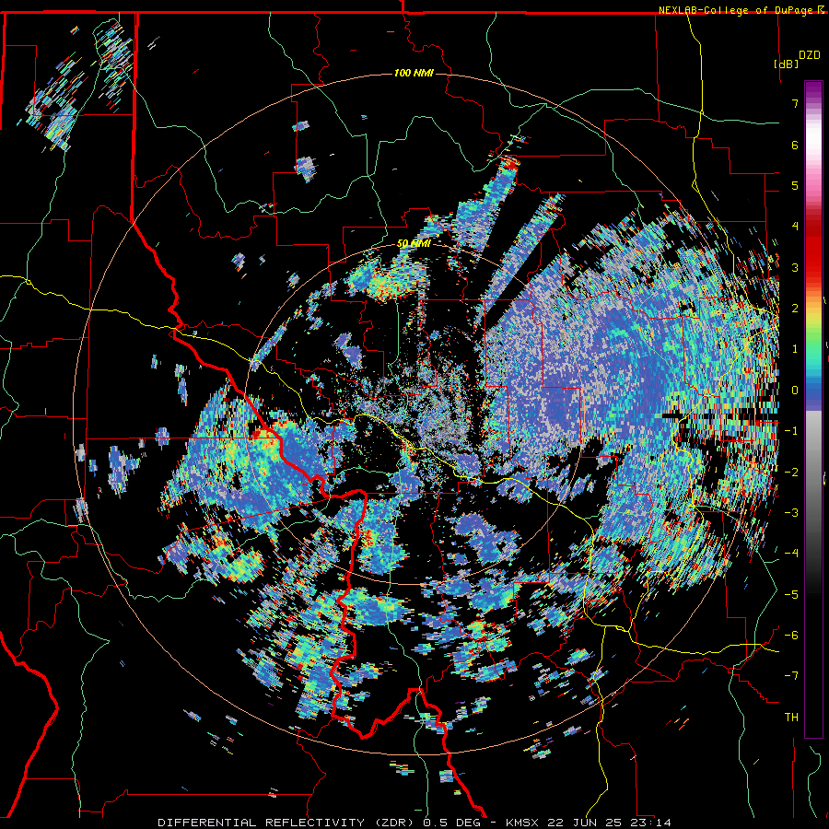
Task: Click the -6 value on ZDR scale
Action: tap(791, 635)
